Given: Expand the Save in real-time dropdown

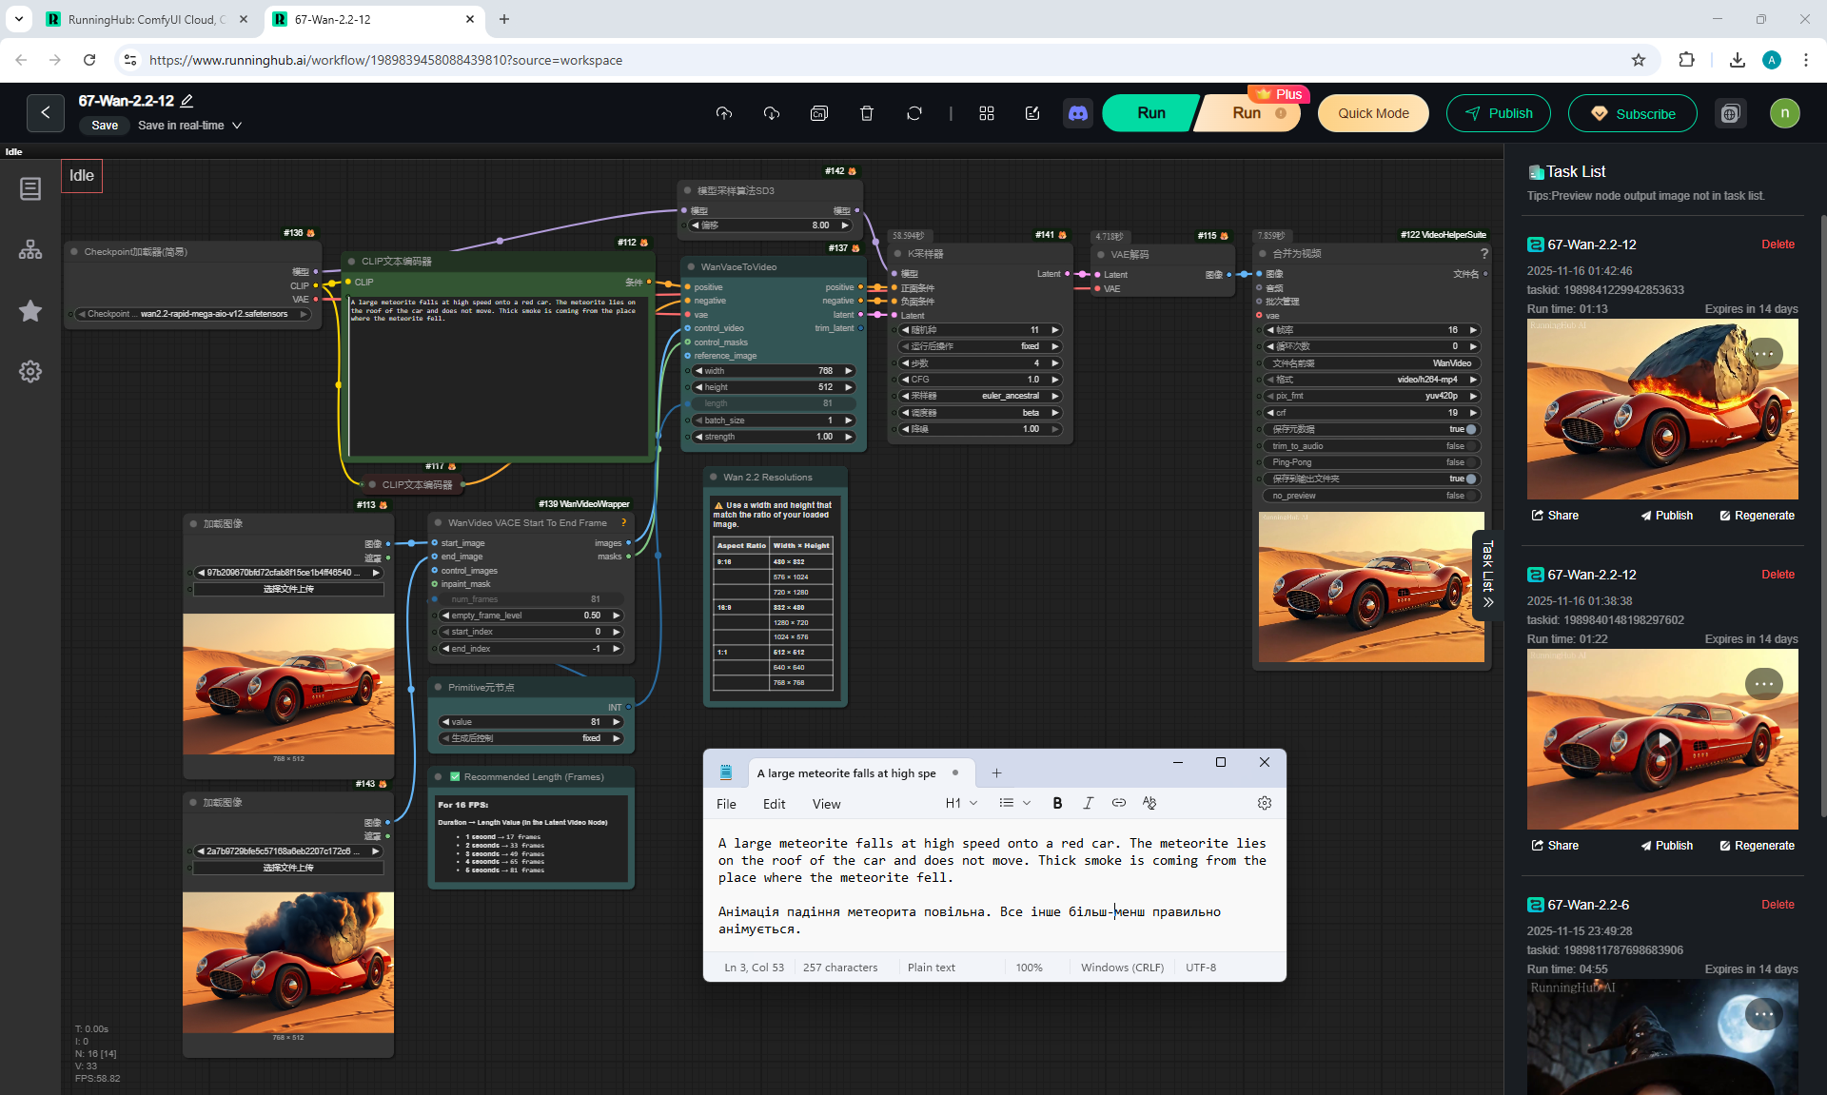Looking at the screenshot, I should (x=237, y=126).
